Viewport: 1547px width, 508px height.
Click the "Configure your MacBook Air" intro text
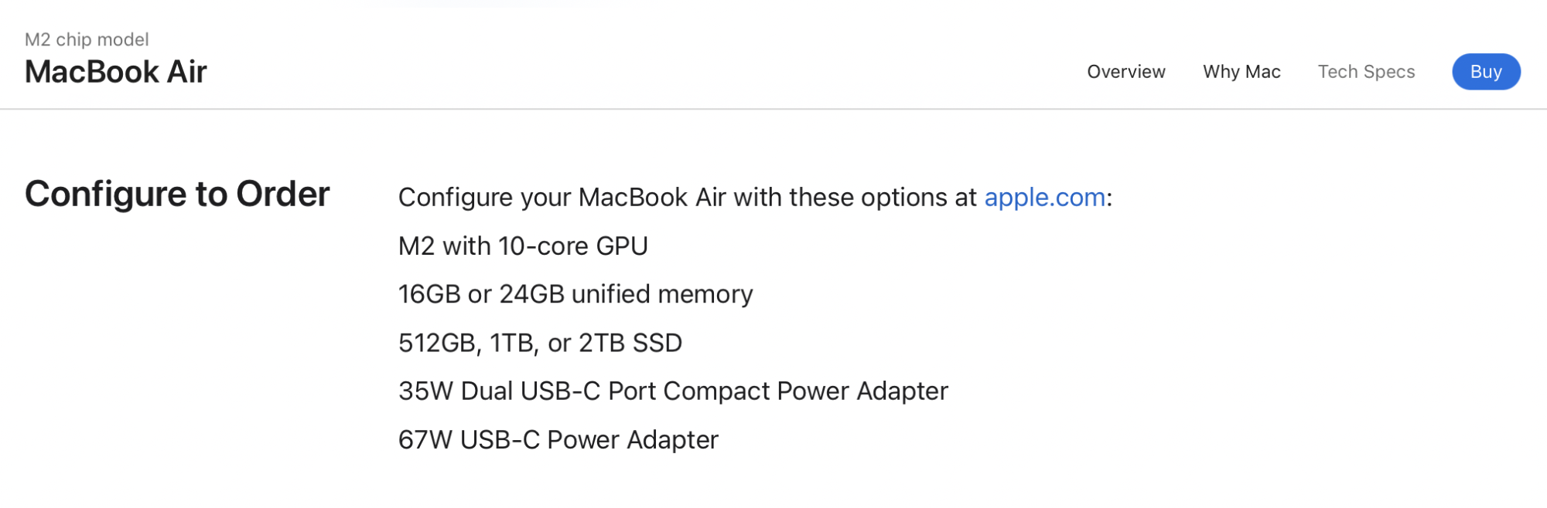pyautogui.click(x=687, y=198)
